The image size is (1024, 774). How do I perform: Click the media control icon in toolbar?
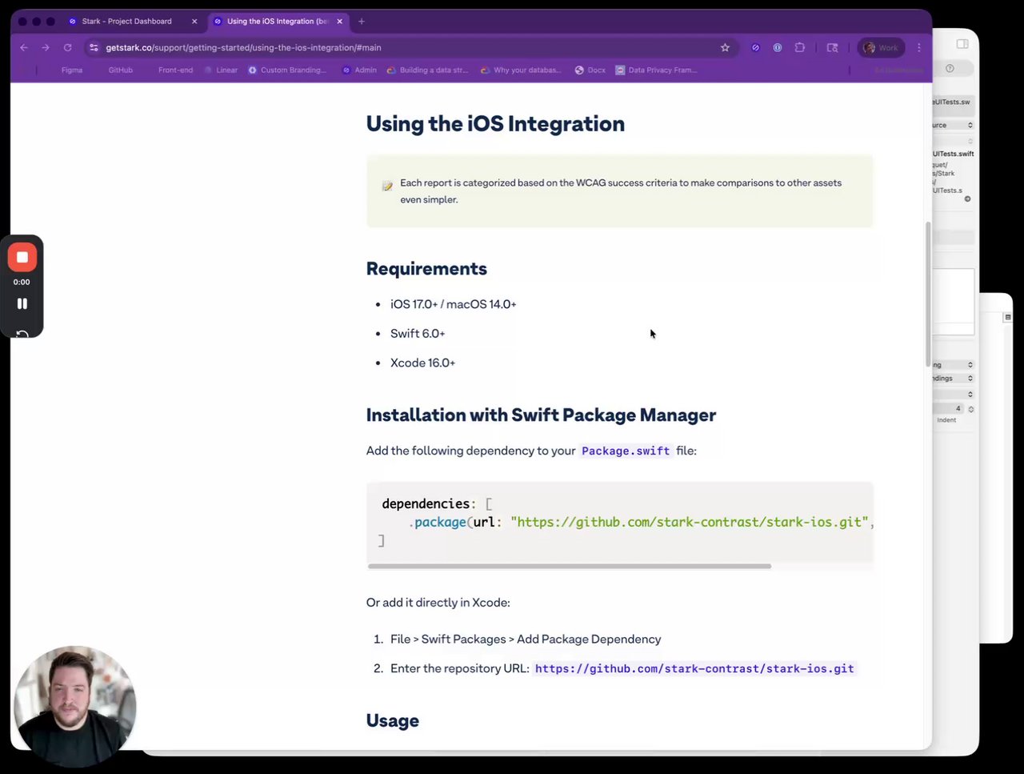click(x=832, y=48)
